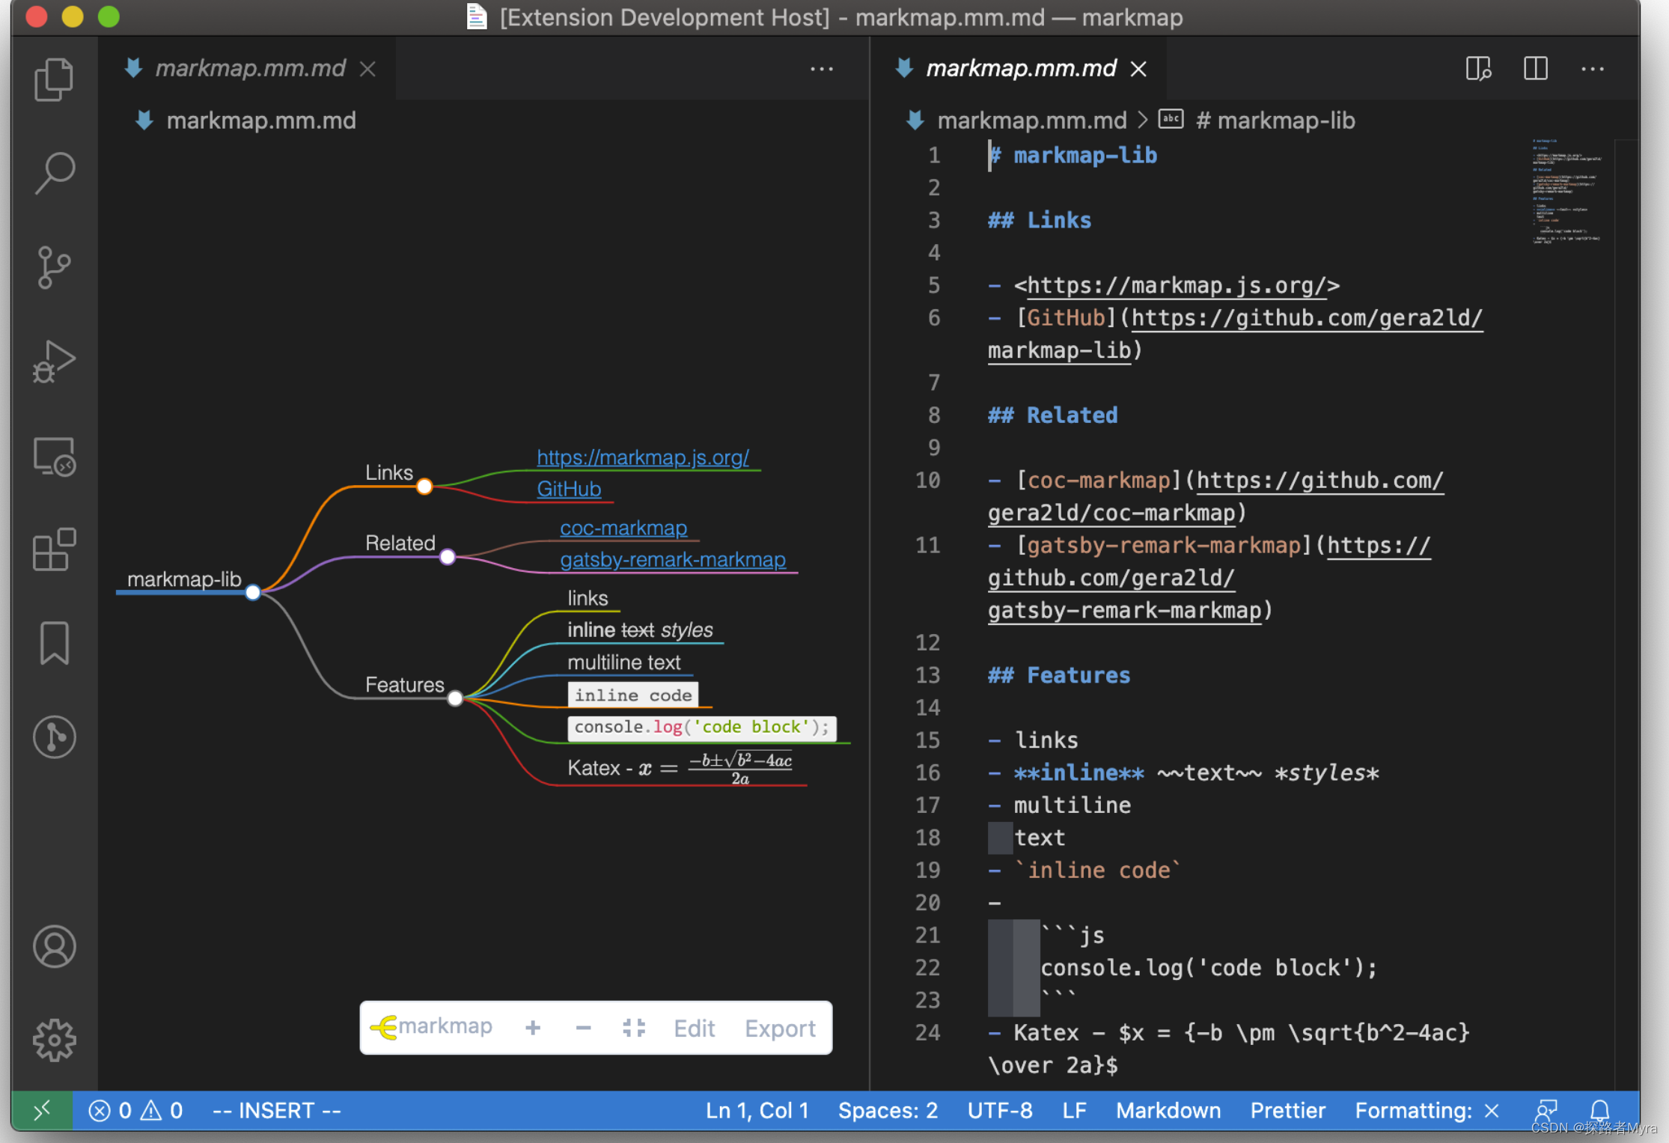Viewport: 1669px width, 1143px height.
Task: Open the Run and Debug view
Action: coord(54,362)
